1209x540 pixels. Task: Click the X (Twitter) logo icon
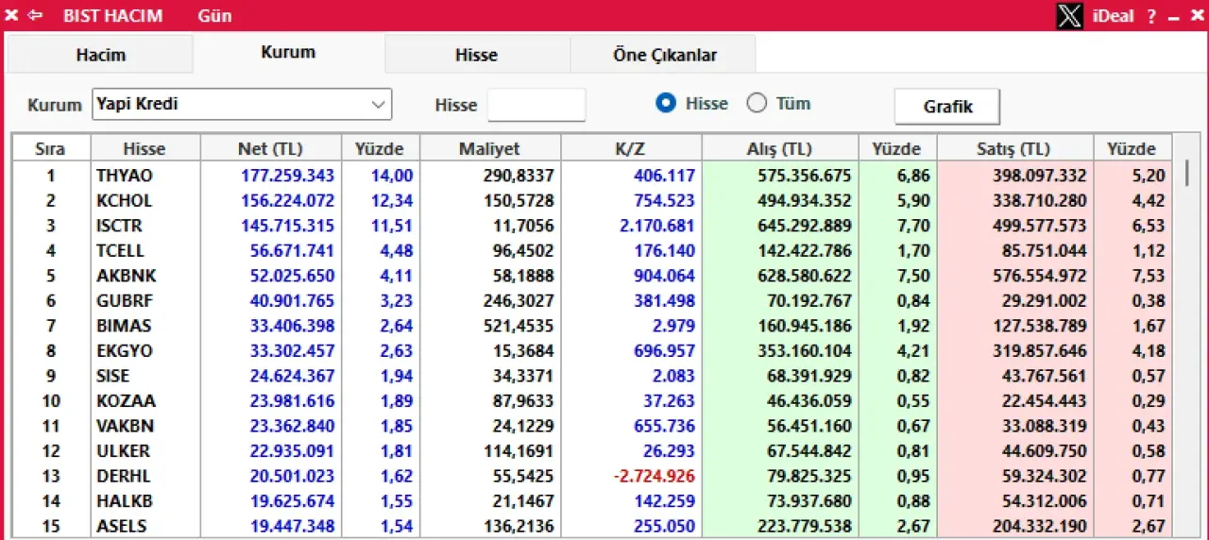coord(1069,16)
